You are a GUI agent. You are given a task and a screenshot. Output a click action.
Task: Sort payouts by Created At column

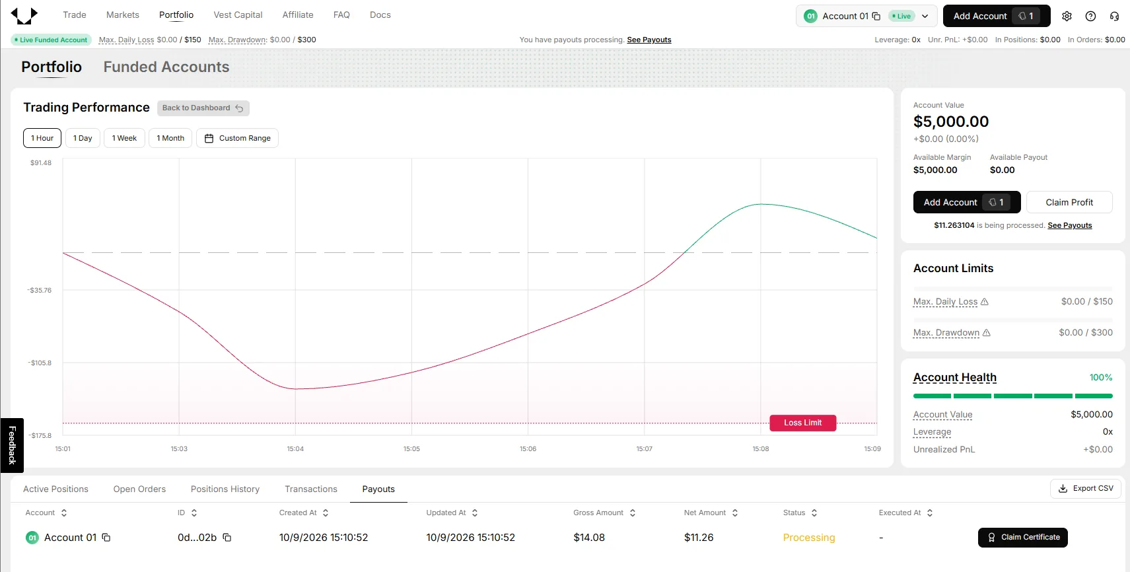coord(326,513)
